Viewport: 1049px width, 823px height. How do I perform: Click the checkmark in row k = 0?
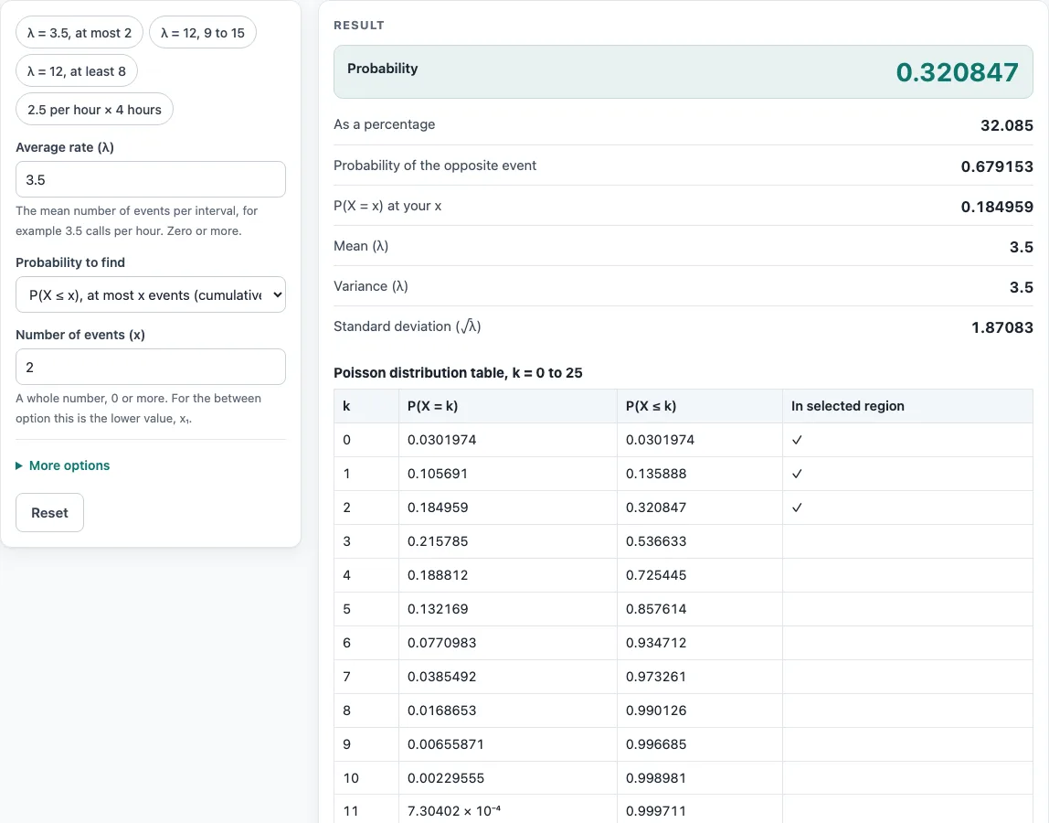click(x=797, y=440)
